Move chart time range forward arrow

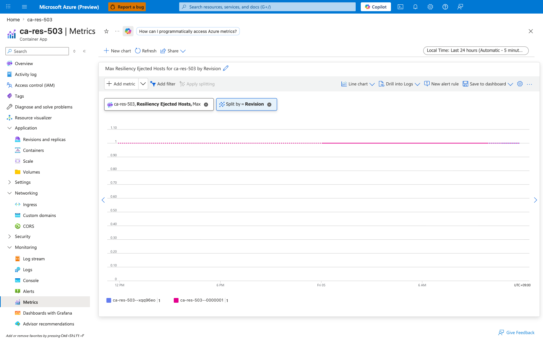[x=535, y=200]
